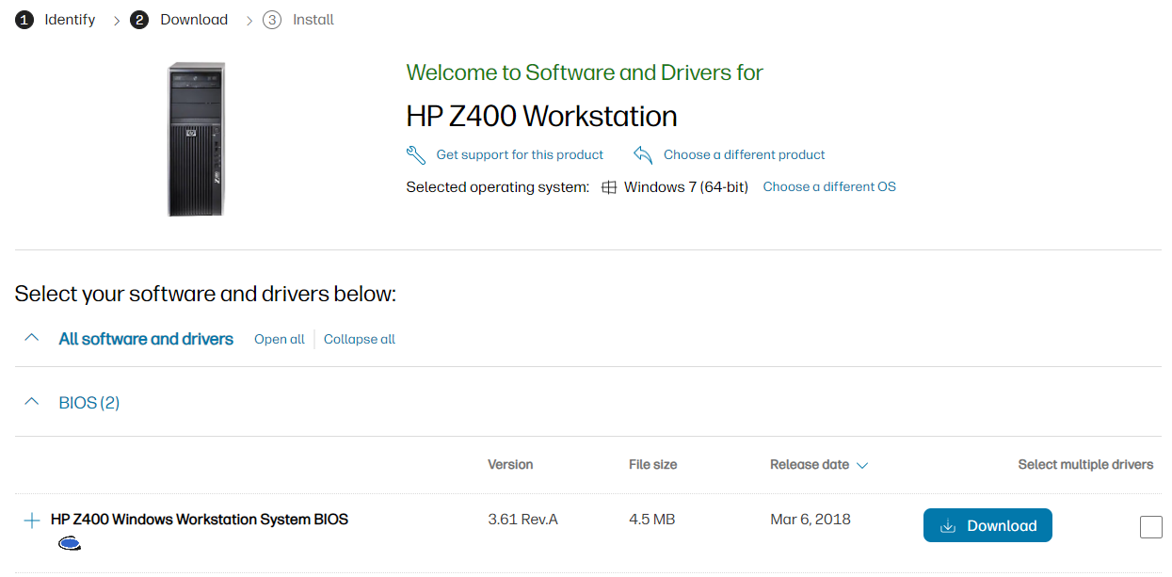Click All software and drivers heading
1172x577 pixels.
(146, 339)
